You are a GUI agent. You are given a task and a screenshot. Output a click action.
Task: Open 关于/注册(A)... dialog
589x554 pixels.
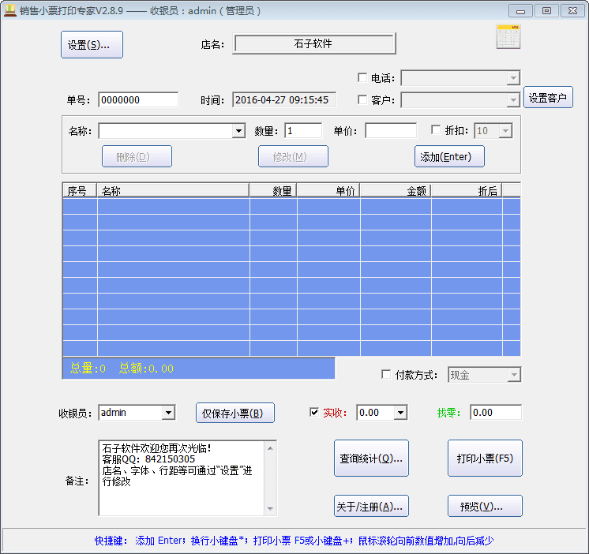372,506
